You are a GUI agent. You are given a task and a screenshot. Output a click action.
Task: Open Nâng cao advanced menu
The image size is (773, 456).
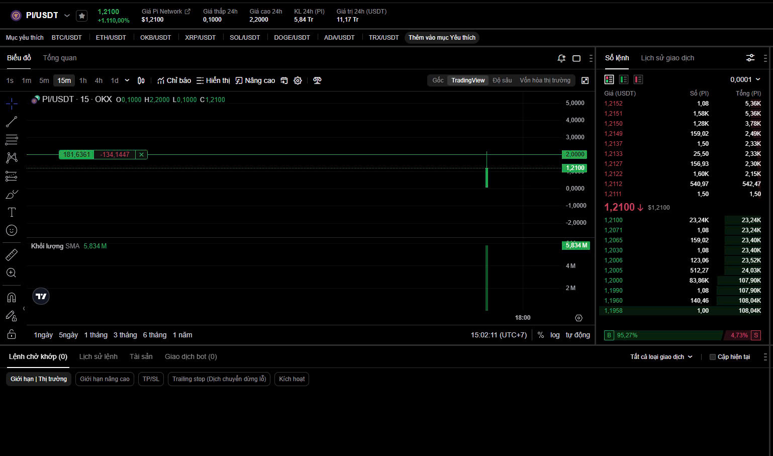(255, 80)
